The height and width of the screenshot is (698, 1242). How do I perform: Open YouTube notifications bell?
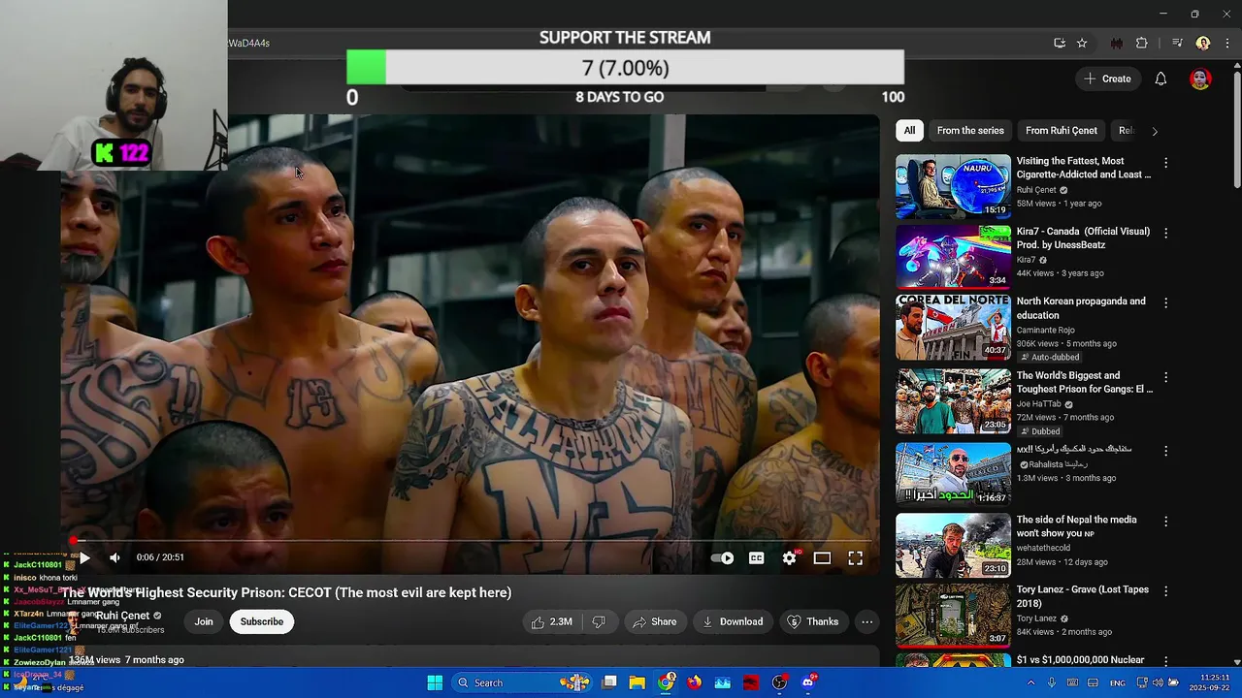[x=1160, y=79]
